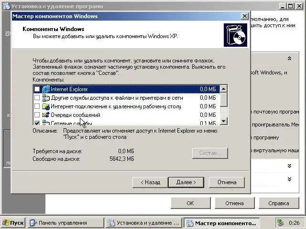The height and width of the screenshot is (229, 306).
Task: Select the Internet Explorer list row
Action: coord(127,89)
